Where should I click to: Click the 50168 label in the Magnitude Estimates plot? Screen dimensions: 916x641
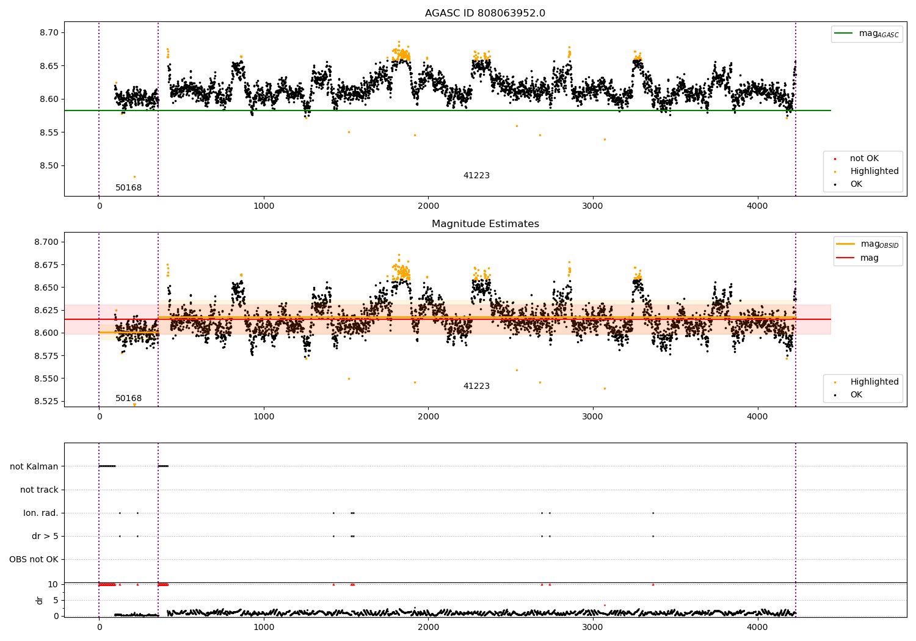coord(129,398)
